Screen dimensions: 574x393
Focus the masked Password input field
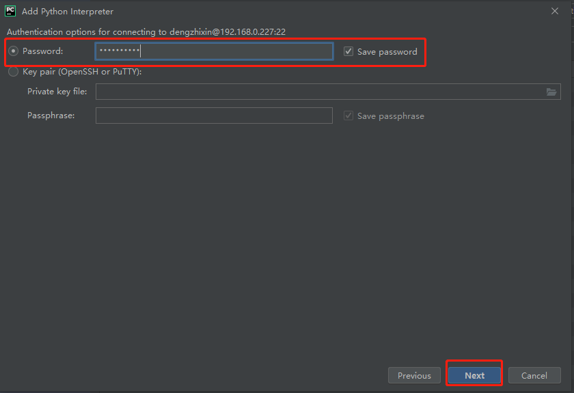point(214,51)
